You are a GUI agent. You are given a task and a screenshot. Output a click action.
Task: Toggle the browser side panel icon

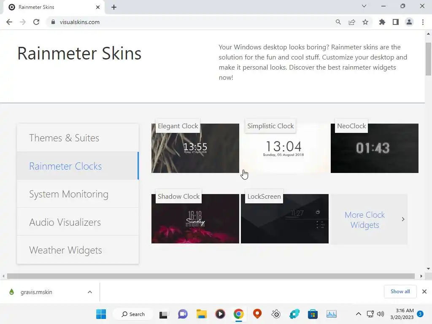(x=396, y=22)
